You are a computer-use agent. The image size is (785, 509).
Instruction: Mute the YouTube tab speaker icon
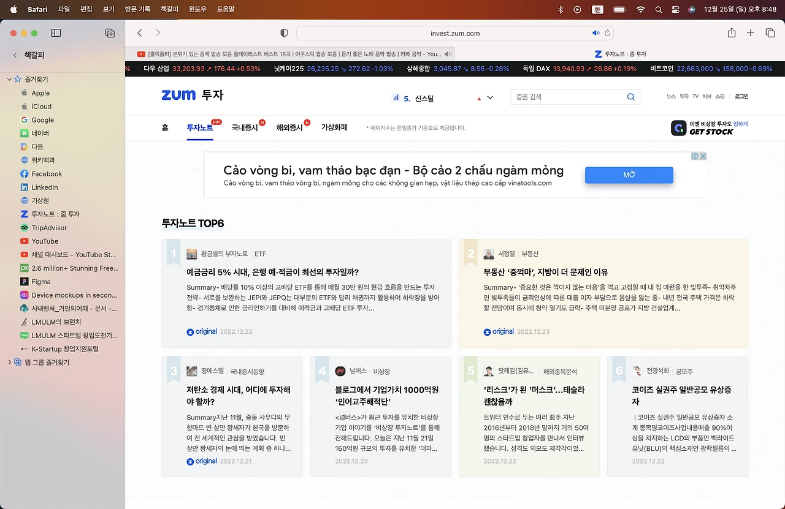[x=448, y=54]
